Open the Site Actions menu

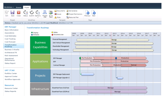9,7
